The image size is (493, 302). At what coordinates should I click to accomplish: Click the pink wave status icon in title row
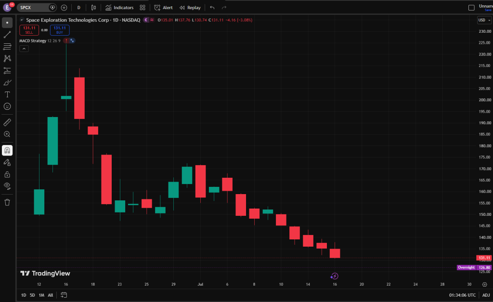tap(152, 20)
